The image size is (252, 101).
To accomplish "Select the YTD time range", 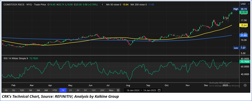I will 55,90.
